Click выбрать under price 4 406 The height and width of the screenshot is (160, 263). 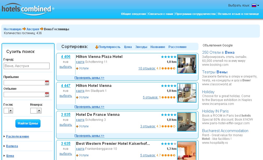click(66, 67)
